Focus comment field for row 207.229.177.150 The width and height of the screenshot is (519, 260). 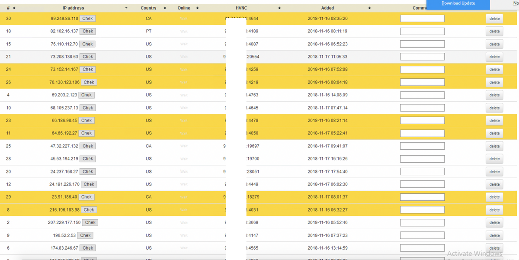coord(422,222)
